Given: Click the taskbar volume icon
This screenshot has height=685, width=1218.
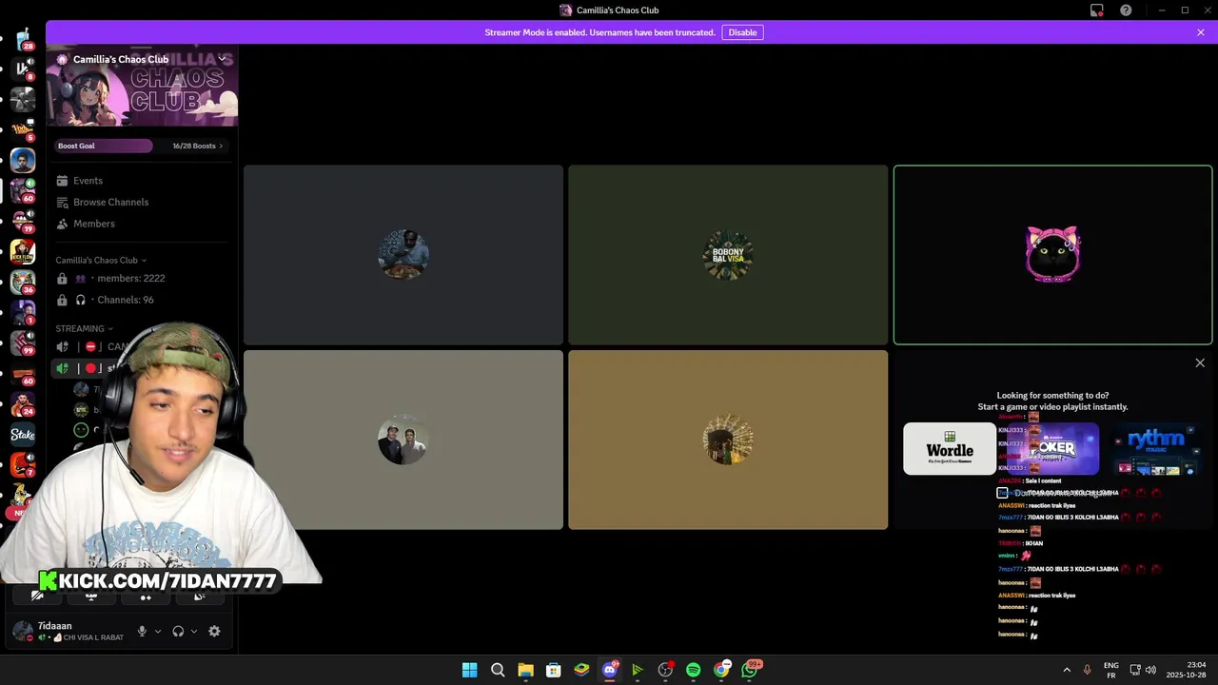Looking at the screenshot, I should point(1150,670).
